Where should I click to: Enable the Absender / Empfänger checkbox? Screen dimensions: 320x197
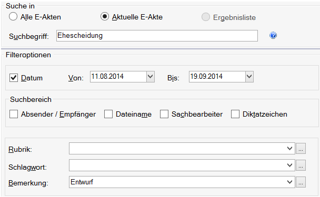(x=14, y=114)
